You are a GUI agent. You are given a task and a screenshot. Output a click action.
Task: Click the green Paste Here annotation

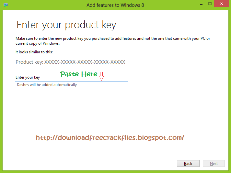coord(79,74)
